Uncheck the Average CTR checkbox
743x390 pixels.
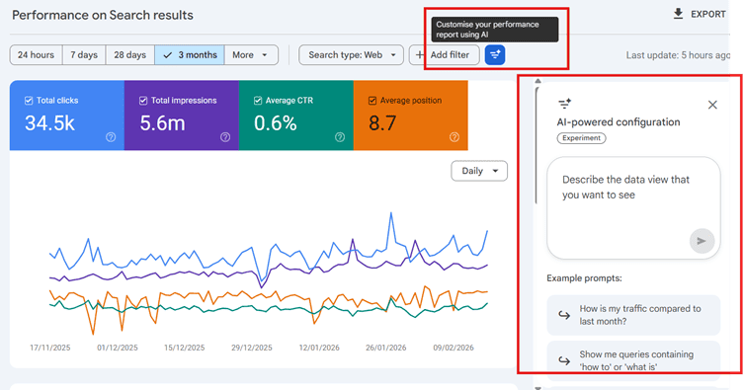(258, 101)
